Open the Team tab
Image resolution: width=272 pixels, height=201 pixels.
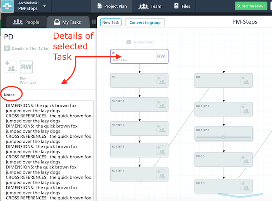click(x=150, y=6)
